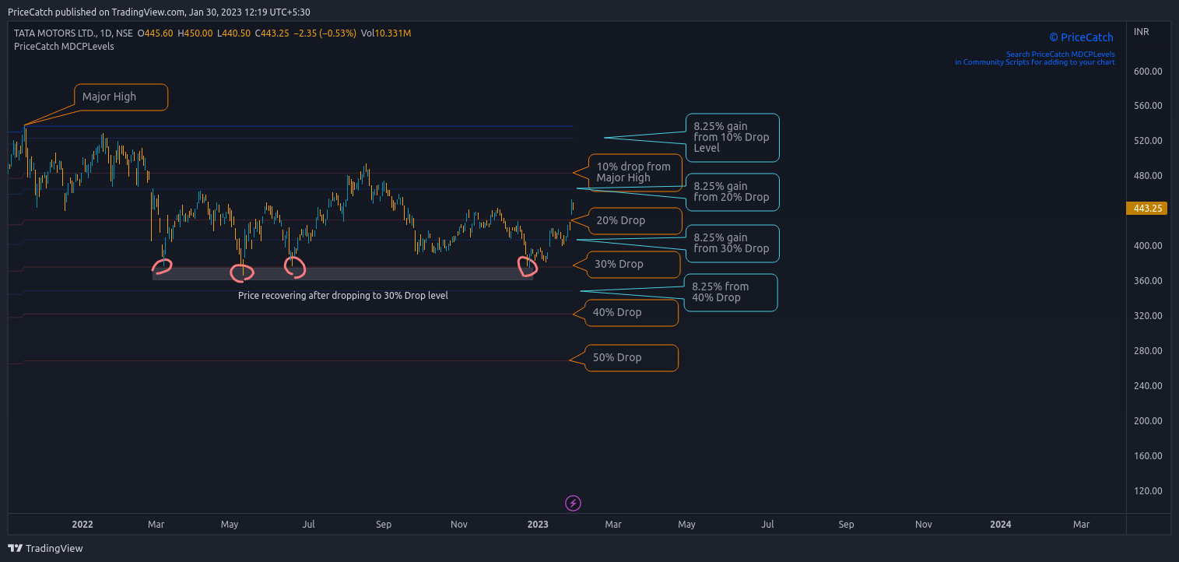Click the 2022 label on time axis
1179x562 pixels.
pyautogui.click(x=82, y=525)
